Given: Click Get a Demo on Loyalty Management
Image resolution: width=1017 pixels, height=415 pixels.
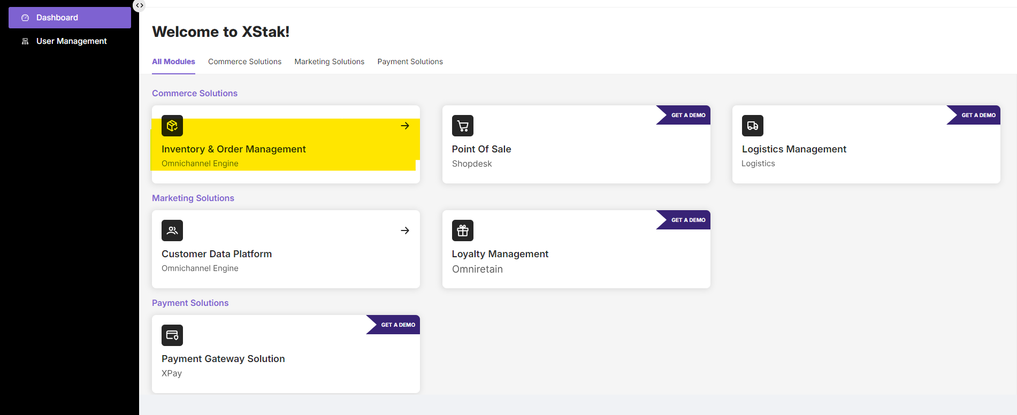Looking at the screenshot, I should pos(687,220).
